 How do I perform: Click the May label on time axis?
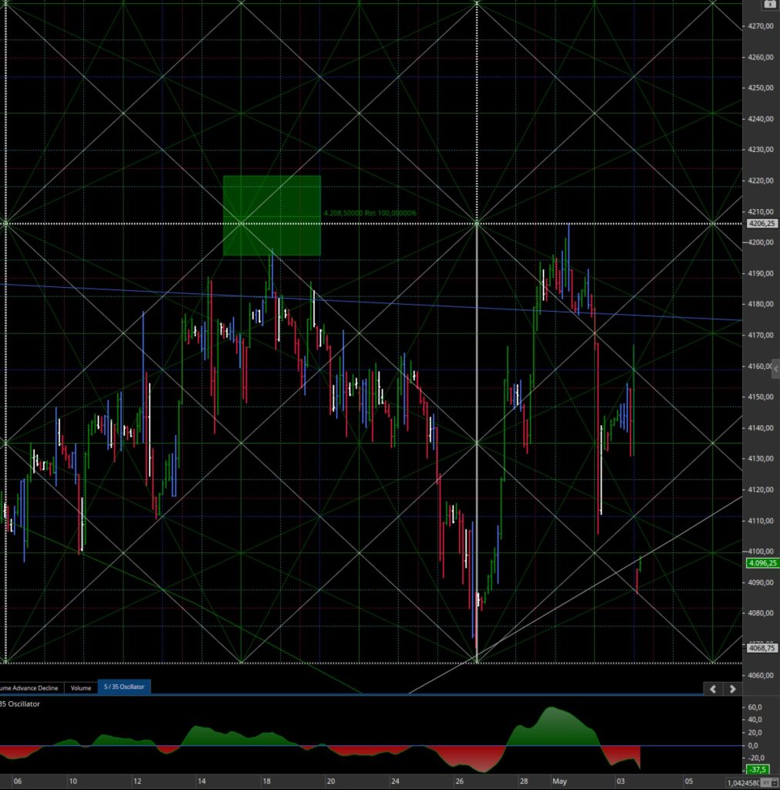pyautogui.click(x=559, y=782)
